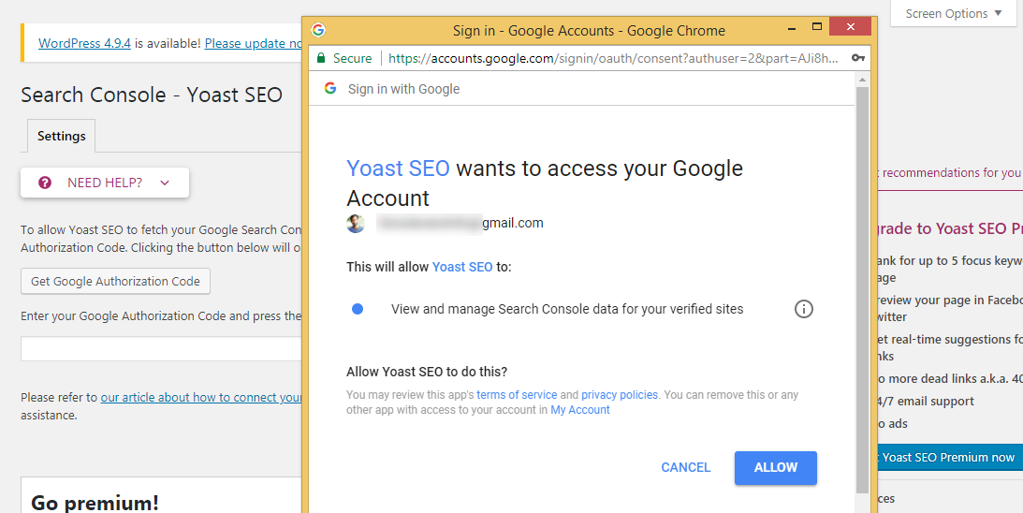Image resolution: width=1023 pixels, height=513 pixels.
Task: Click the green Secure padlock icon
Action: click(x=321, y=58)
